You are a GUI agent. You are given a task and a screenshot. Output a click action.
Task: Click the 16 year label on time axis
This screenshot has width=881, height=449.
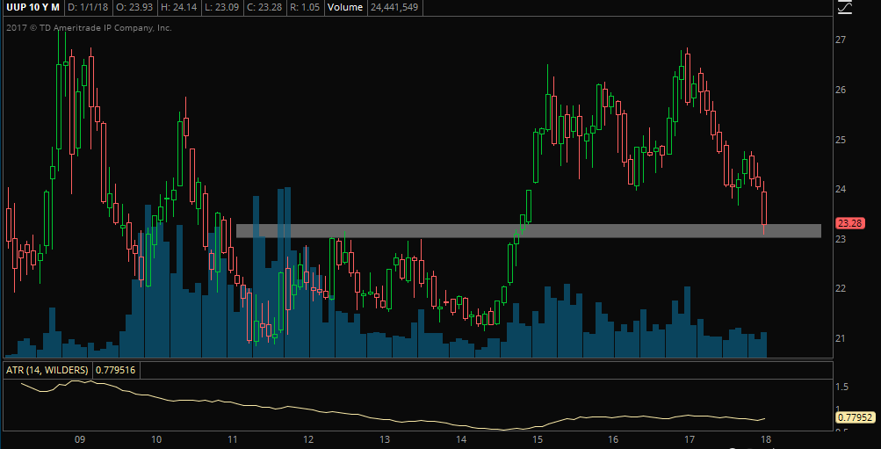[x=613, y=439]
